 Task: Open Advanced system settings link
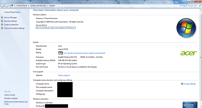(x=14, y=28)
